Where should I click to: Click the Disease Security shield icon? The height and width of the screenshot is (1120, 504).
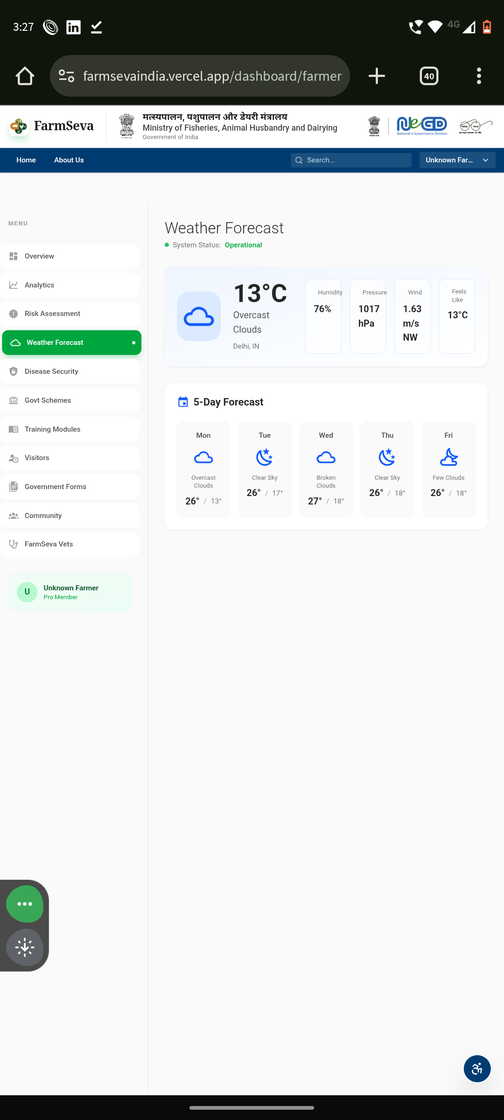pyautogui.click(x=14, y=371)
